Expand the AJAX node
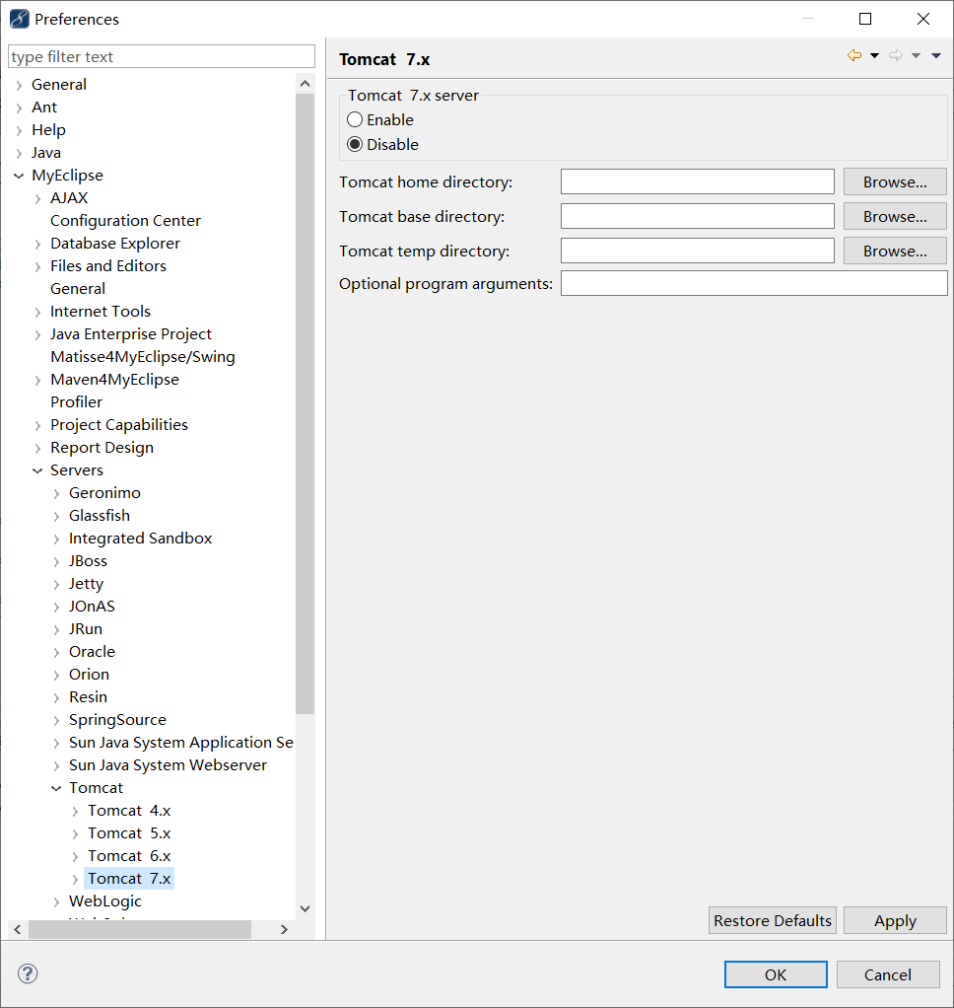954x1008 pixels. tap(37, 198)
